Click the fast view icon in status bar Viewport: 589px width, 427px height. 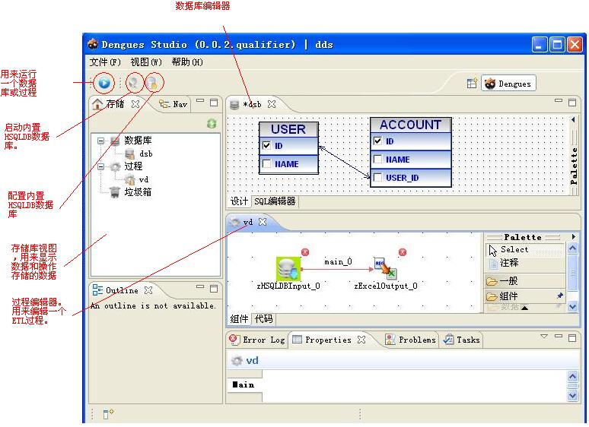tap(107, 413)
